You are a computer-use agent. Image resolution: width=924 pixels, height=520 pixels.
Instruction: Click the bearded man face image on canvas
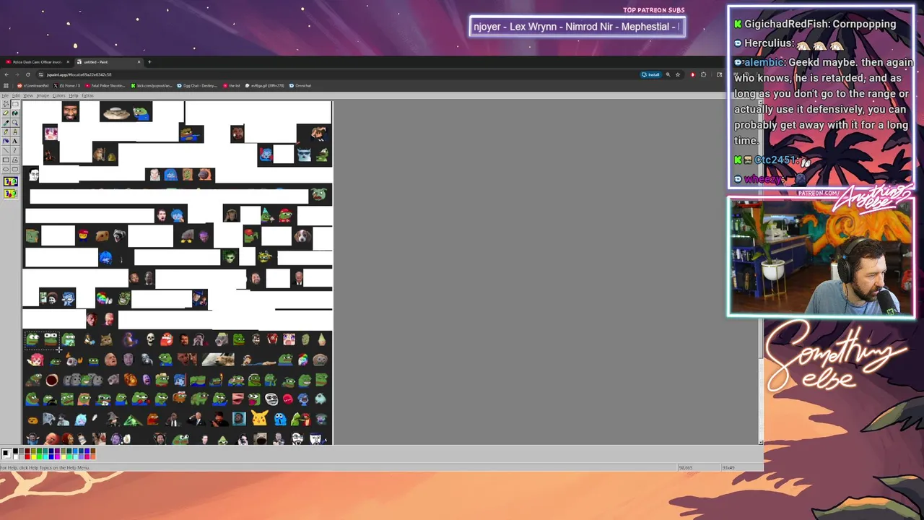tap(70, 112)
